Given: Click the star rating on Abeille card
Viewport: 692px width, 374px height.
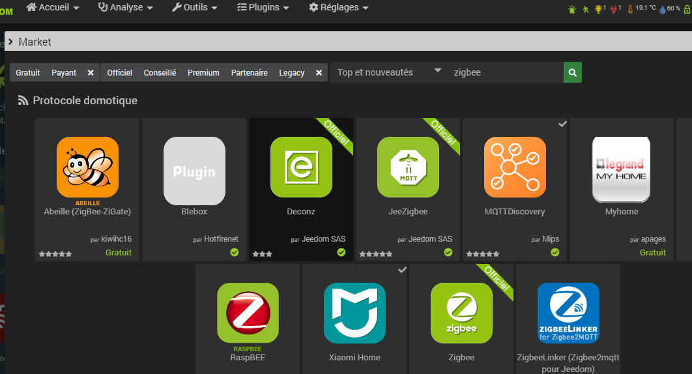Looking at the screenshot, I should coord(55,254).
